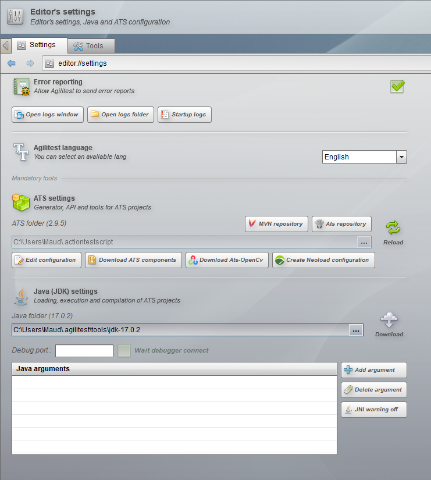The image size is (431, 480).
Task: Click the ATS folder path field
Action: click(184, 242)
